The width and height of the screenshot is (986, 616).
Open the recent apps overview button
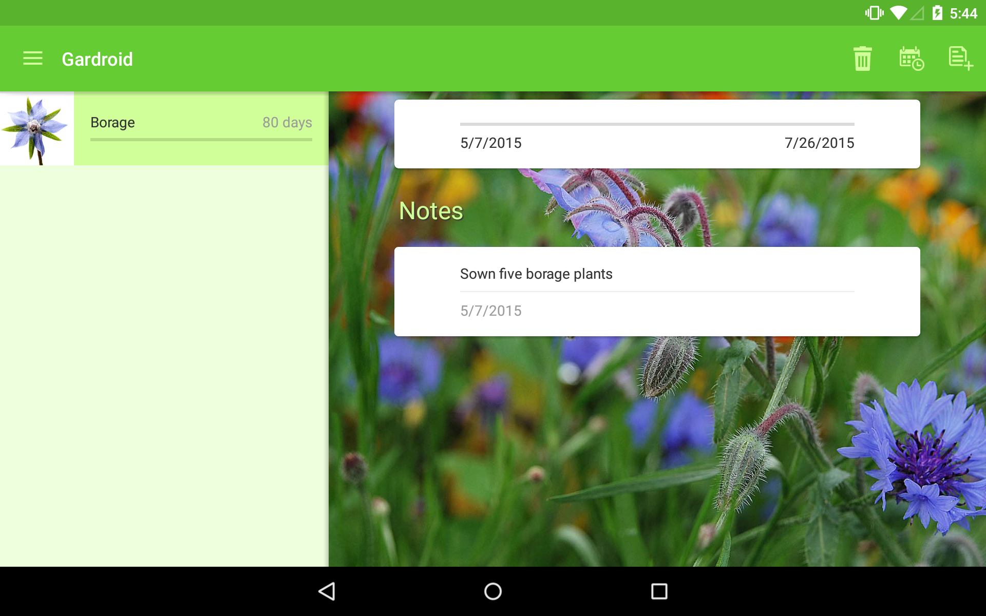coord(659,591)
